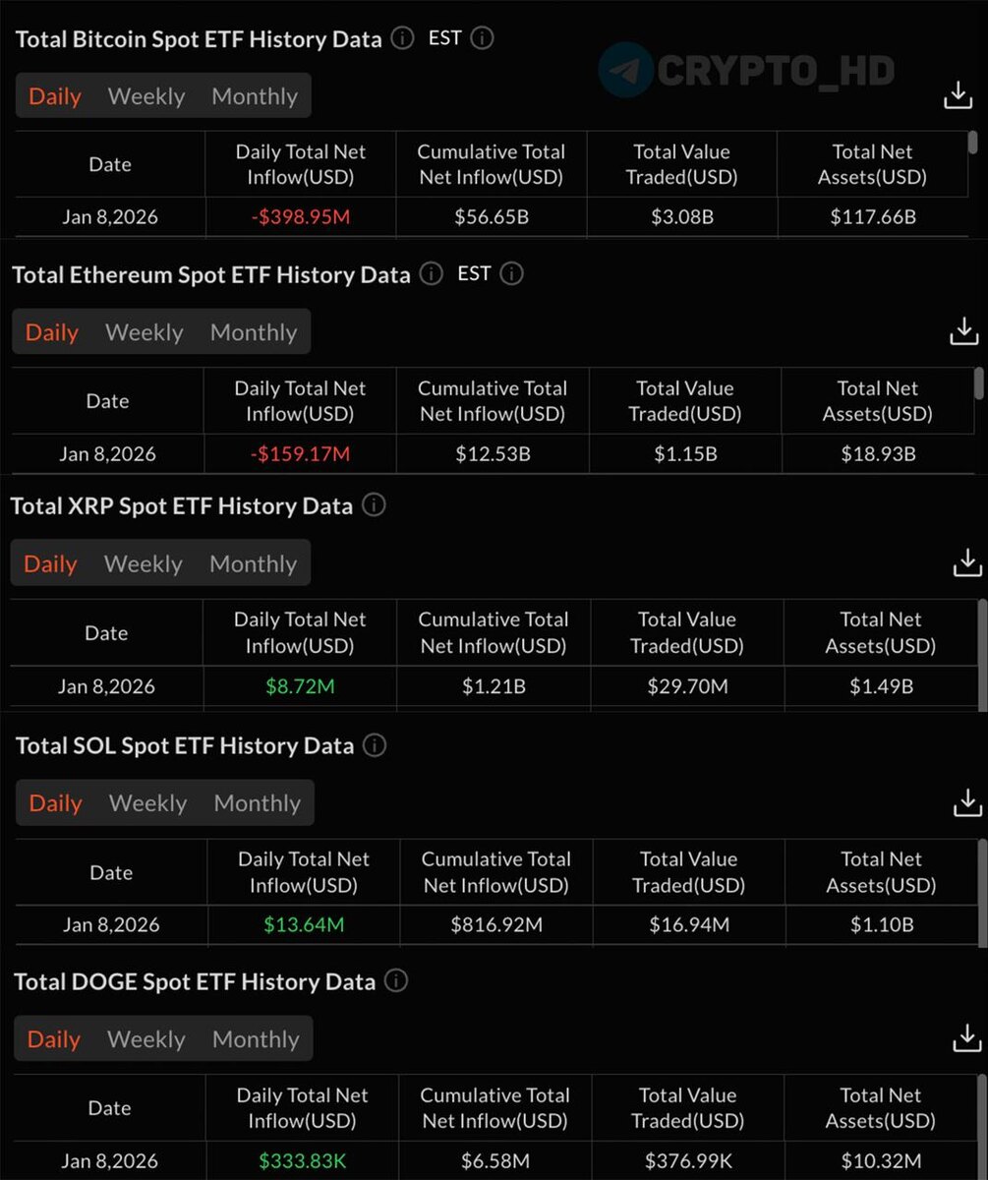Switch Bitcoin ETF data to Monthly

[x=255, y=96]
